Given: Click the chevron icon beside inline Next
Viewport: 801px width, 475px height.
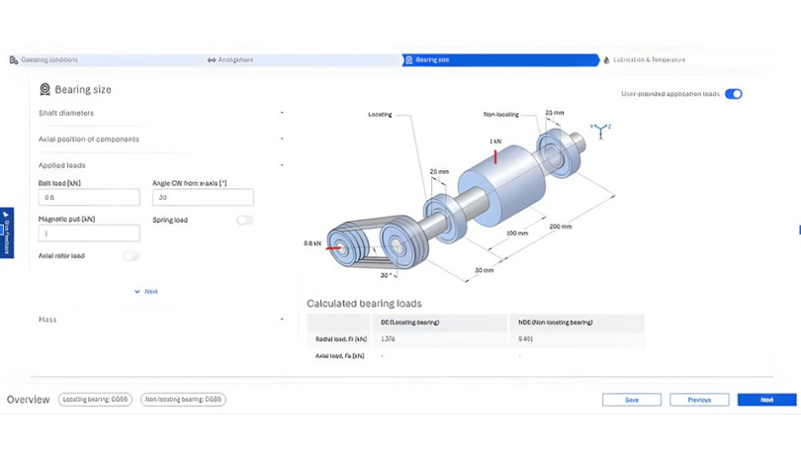Looking at the screenshot, I should pyautogui.click(x=137, y=292).
